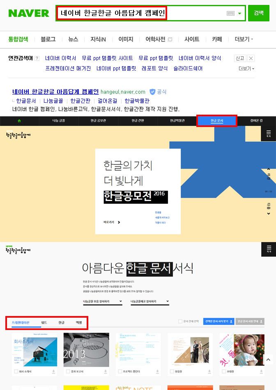
Task: Switch to the 블로그 search tab
Action: tap(48, 39)
